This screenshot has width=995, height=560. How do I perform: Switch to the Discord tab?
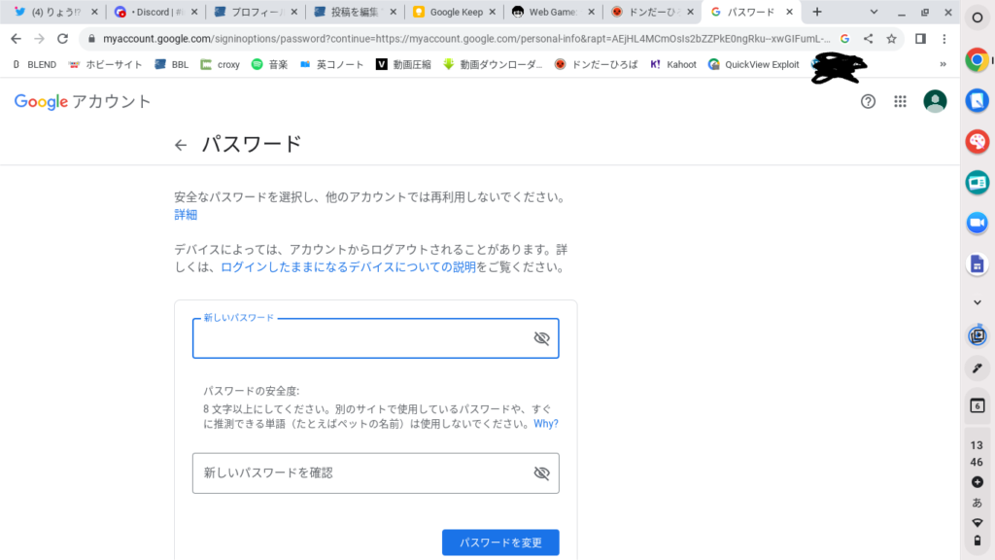[154, 13]
